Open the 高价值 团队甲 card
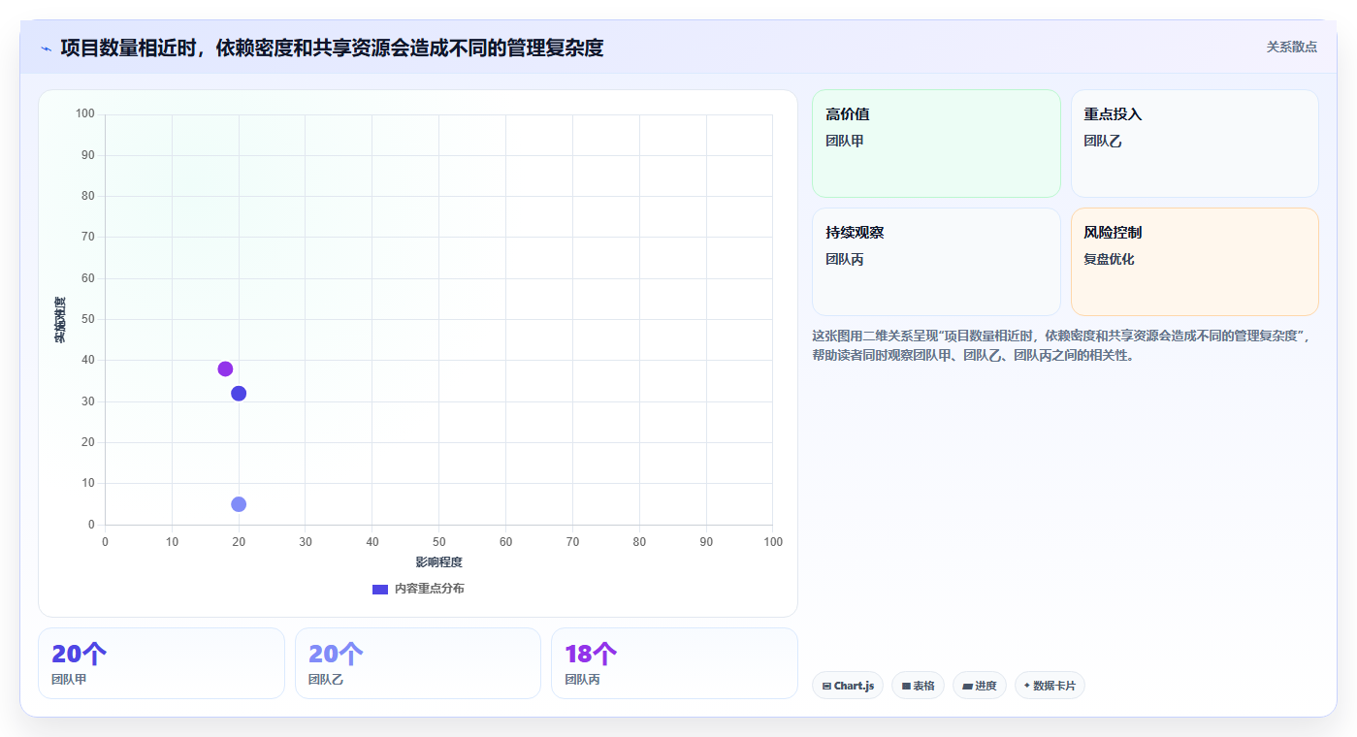 tap(936, 144)
